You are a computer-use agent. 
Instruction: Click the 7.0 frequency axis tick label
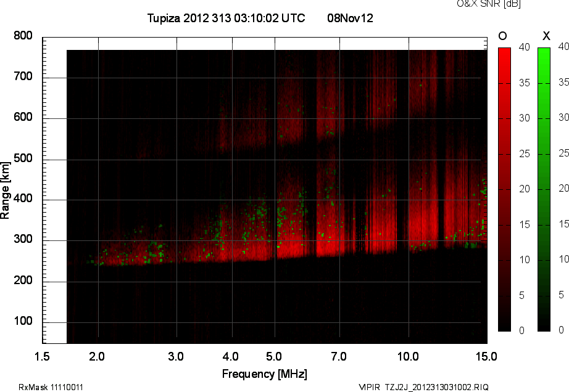[339, 356]
